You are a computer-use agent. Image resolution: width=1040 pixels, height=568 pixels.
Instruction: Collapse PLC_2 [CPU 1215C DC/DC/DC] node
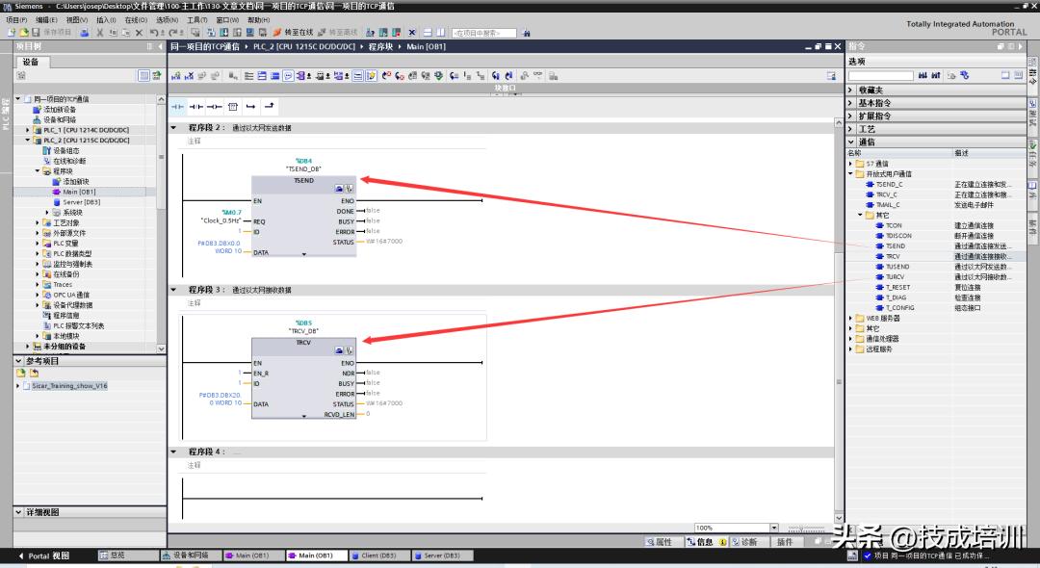[x=27, y=141]
